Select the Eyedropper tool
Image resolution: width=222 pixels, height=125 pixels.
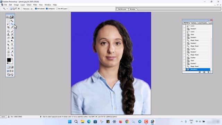point(12,52)
